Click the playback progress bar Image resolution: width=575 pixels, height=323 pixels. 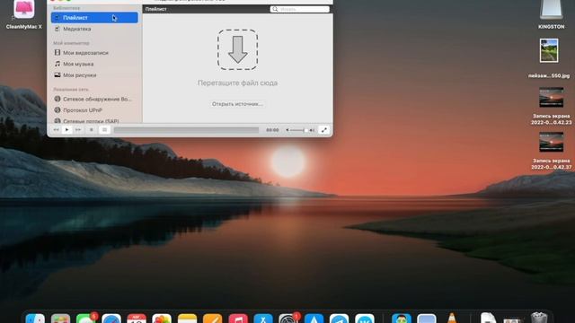186,130
